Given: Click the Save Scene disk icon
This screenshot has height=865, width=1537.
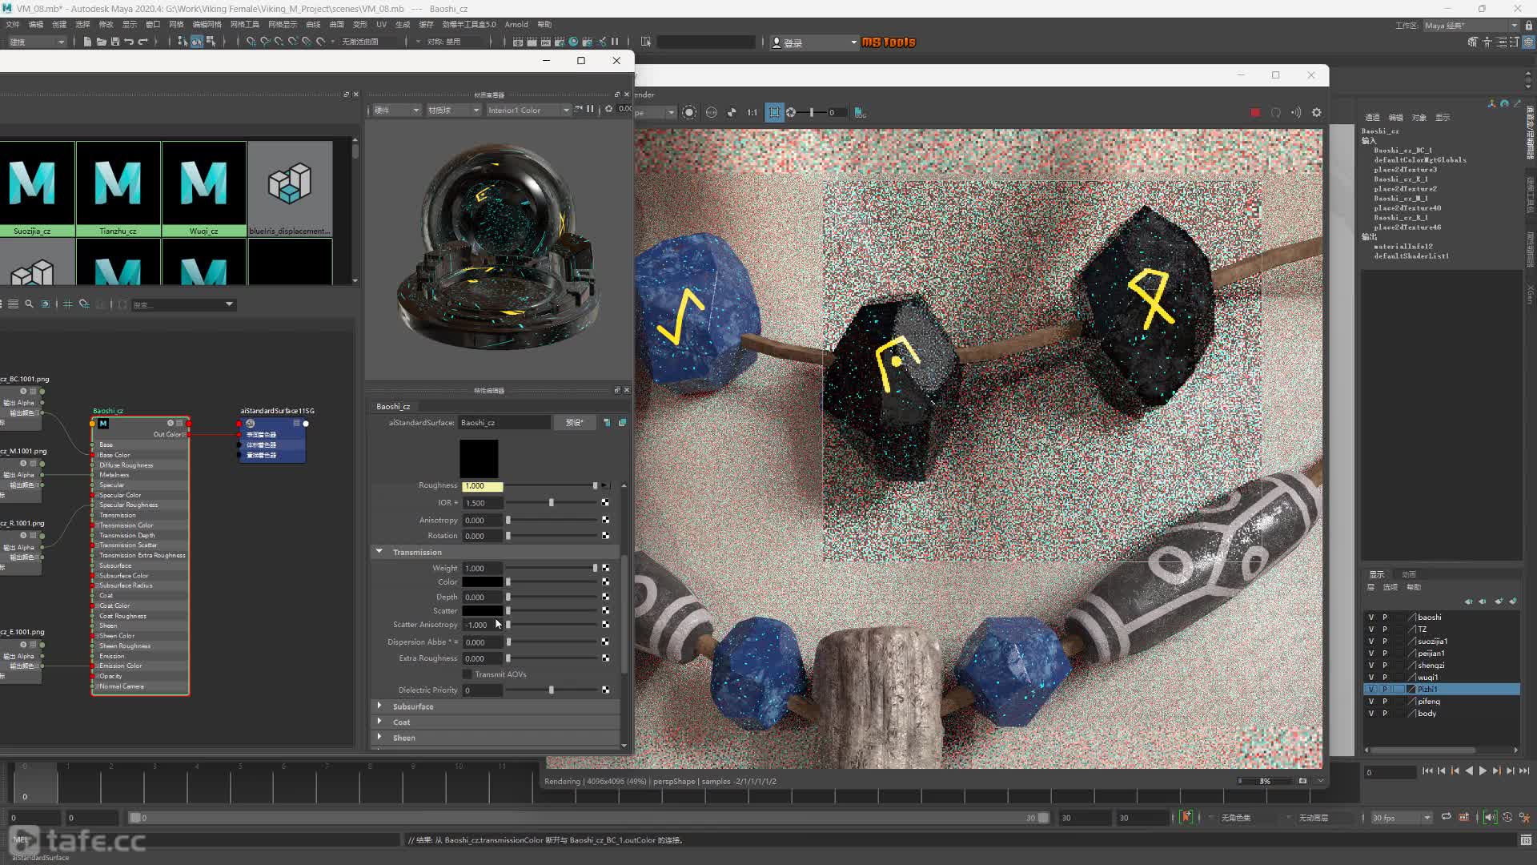Looking at the screenshot, I should pos(115,42).
